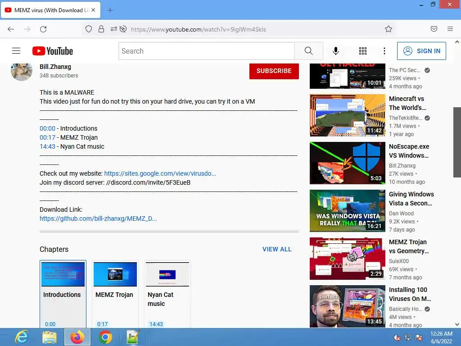Click the address bar URL

click(x=199, y=29)
